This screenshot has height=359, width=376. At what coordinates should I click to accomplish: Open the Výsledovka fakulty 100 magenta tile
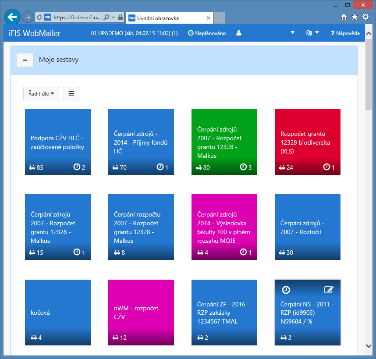coord(224,227)
